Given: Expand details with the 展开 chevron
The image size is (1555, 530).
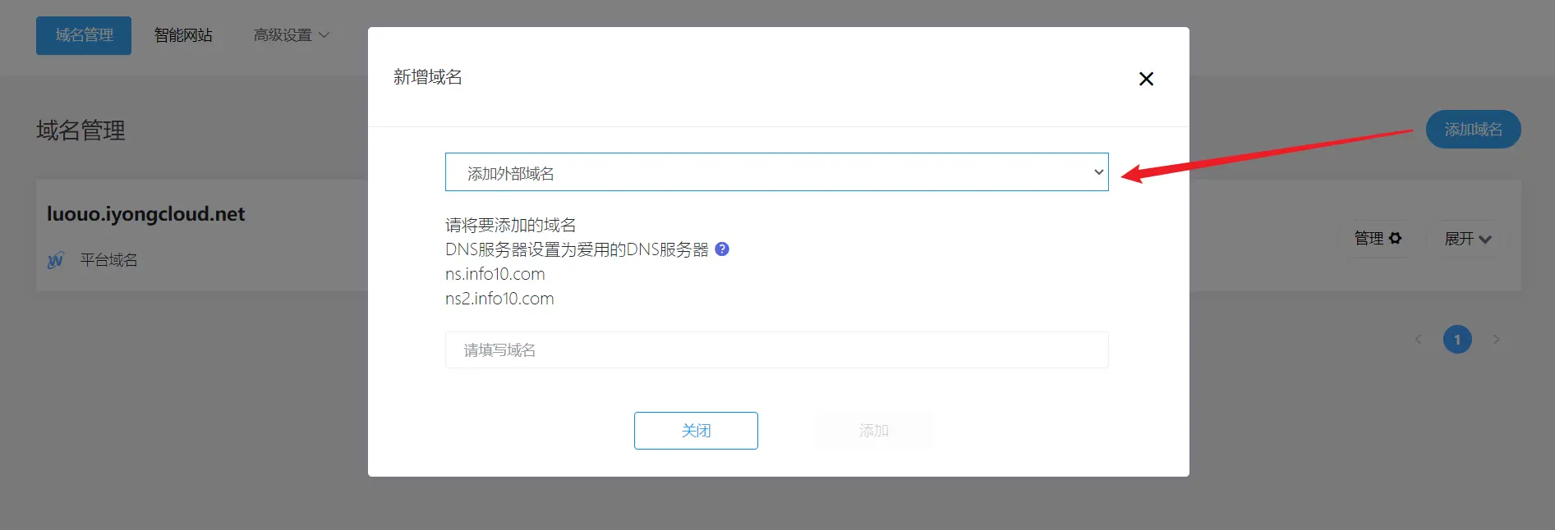Looking at the screenshot, I should tap(1468, 239).
